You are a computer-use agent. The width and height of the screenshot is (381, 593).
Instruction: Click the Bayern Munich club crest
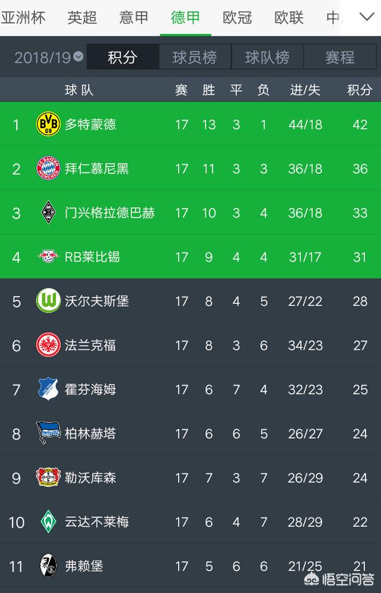(x=48, y=169)
